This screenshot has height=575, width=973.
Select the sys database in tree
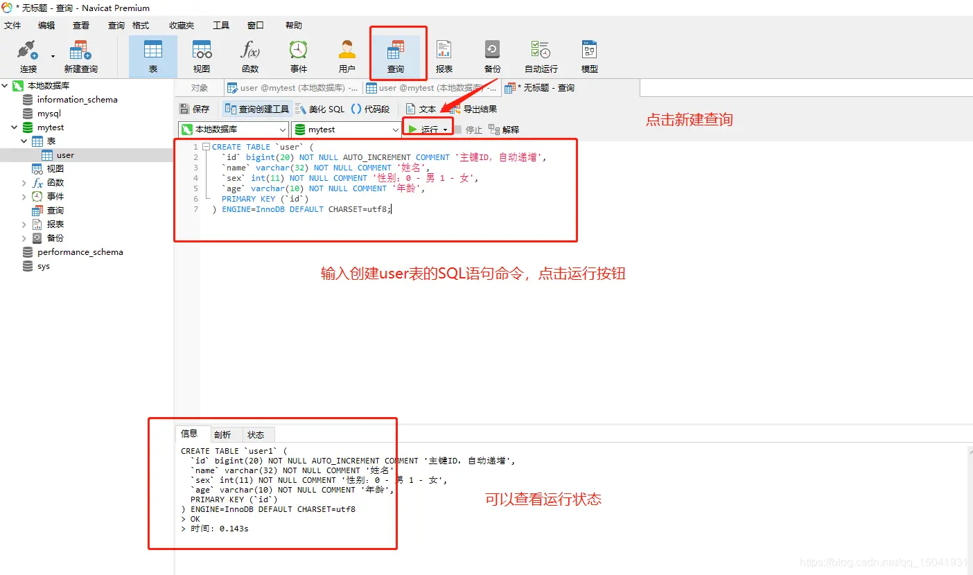click(x=44, y=266)
